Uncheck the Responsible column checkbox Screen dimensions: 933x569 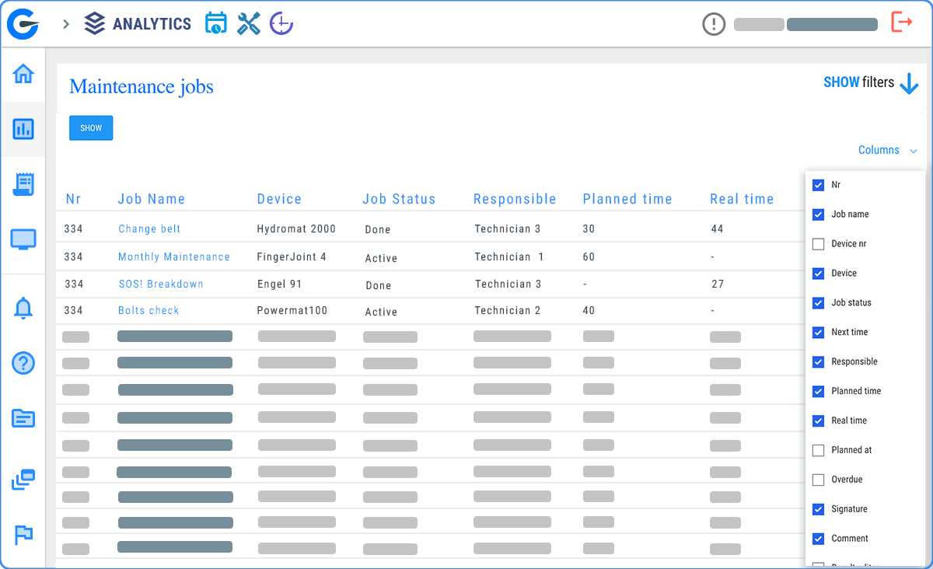pos(818,362)
